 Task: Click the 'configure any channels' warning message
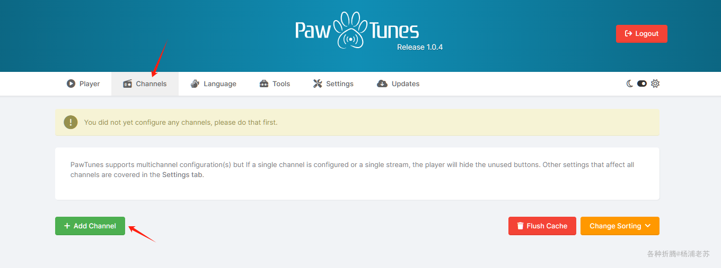coord(181,122)
